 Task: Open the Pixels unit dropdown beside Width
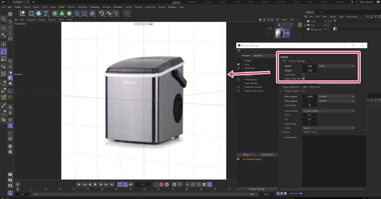(x=336, y=66)
